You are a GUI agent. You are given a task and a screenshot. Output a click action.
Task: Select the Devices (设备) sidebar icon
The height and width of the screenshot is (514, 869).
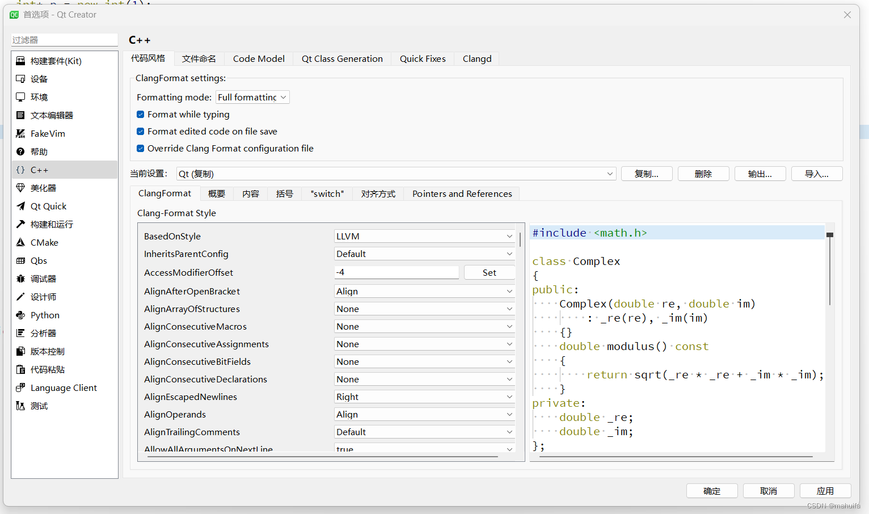(20, 79)
